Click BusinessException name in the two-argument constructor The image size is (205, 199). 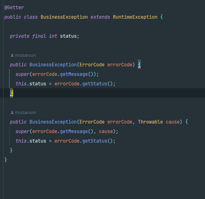click(x=53, y=122)
